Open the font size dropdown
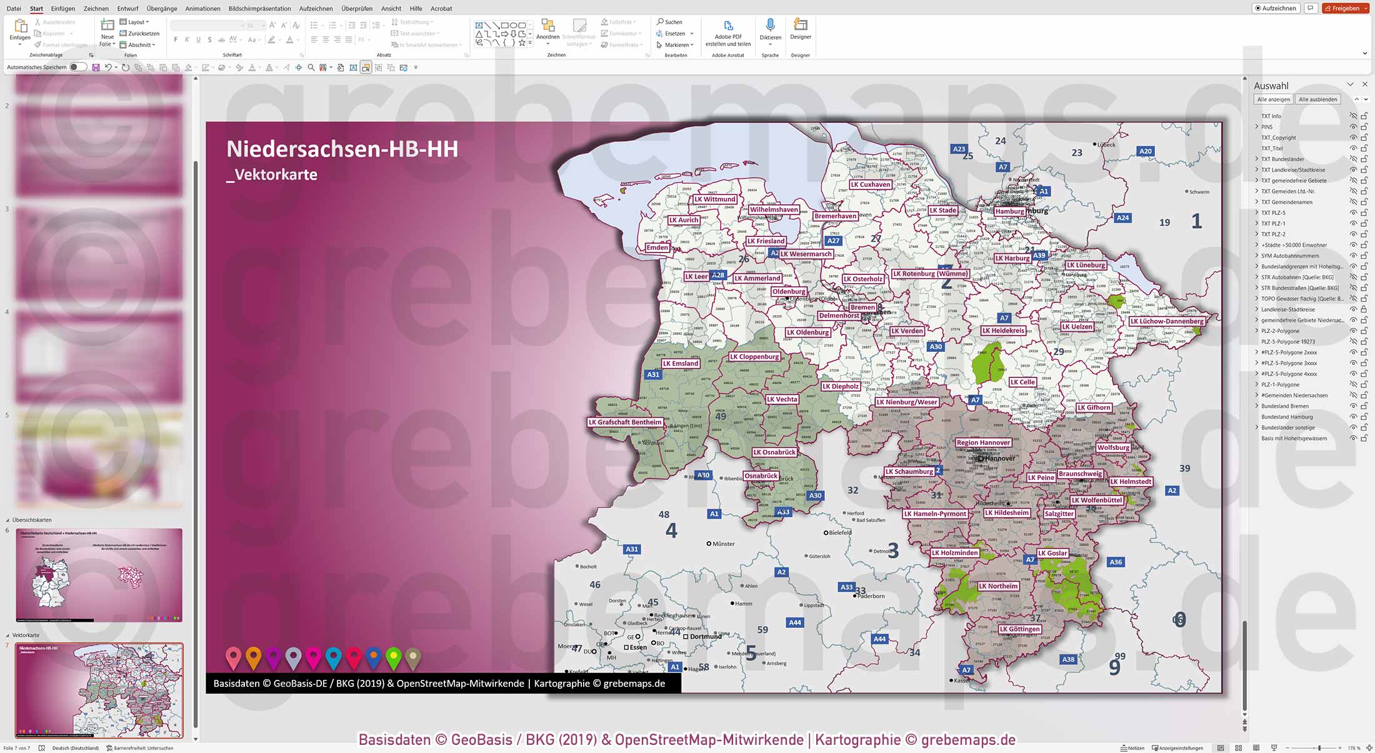 click(x=256, y=25)
